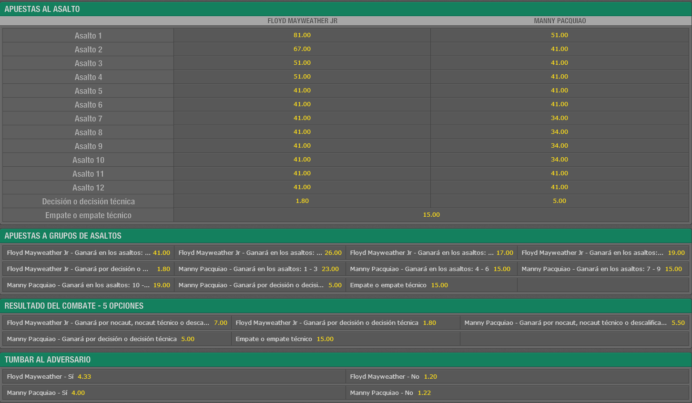The image size is (692, 403).
Task: Select Pacquiao Asalto 6 odds 41.00
Action: click(560, 104)
